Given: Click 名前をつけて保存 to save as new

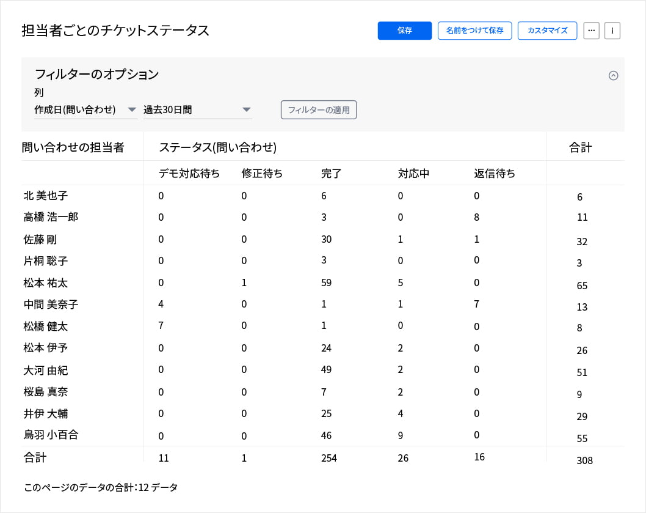Looking at the screenshot, I should [474, 30].
